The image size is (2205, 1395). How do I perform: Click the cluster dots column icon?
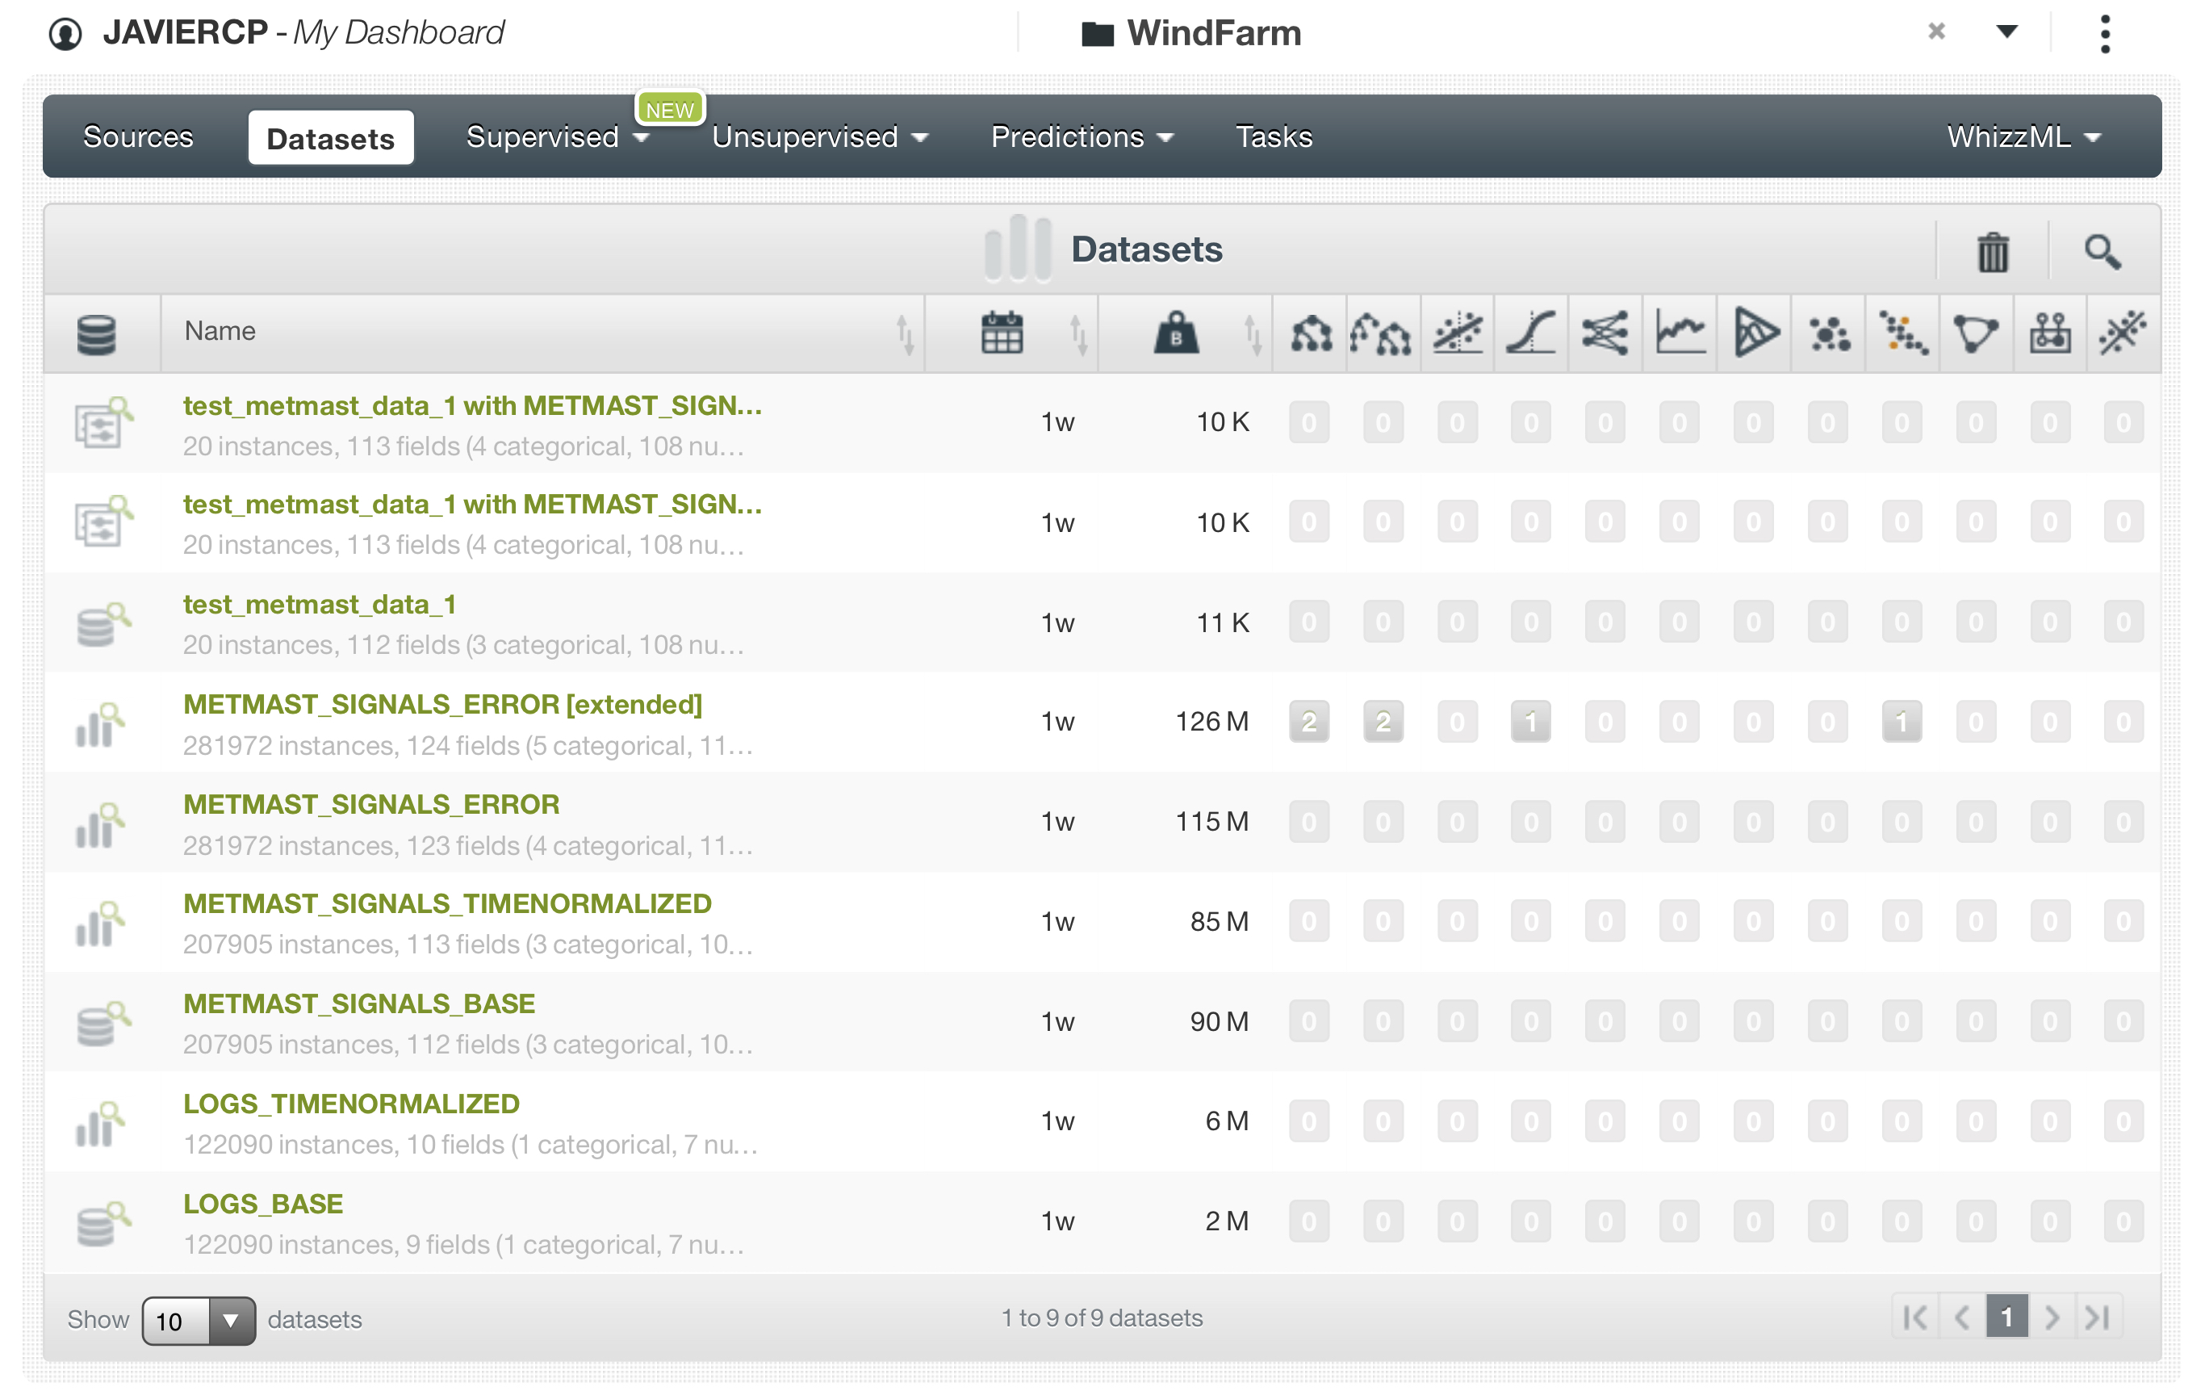(1828, 333)
